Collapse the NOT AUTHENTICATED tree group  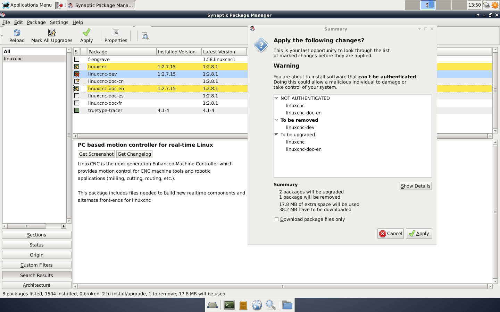(x=276, y=98)
